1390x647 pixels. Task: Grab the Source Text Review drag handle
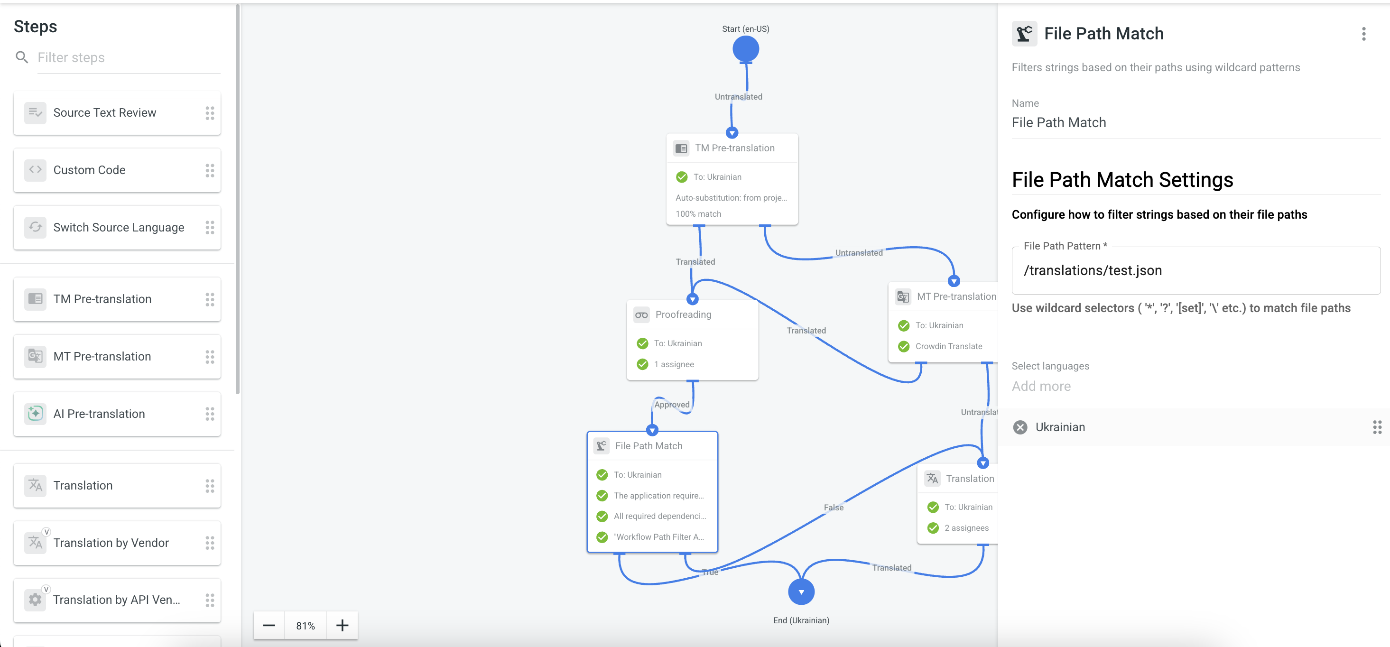[209, 113]
